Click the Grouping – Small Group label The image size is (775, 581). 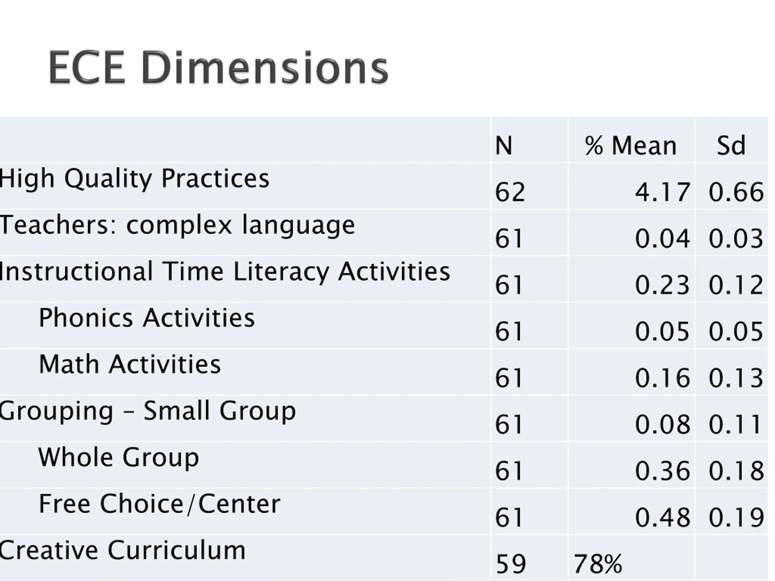tap(147, 411)
